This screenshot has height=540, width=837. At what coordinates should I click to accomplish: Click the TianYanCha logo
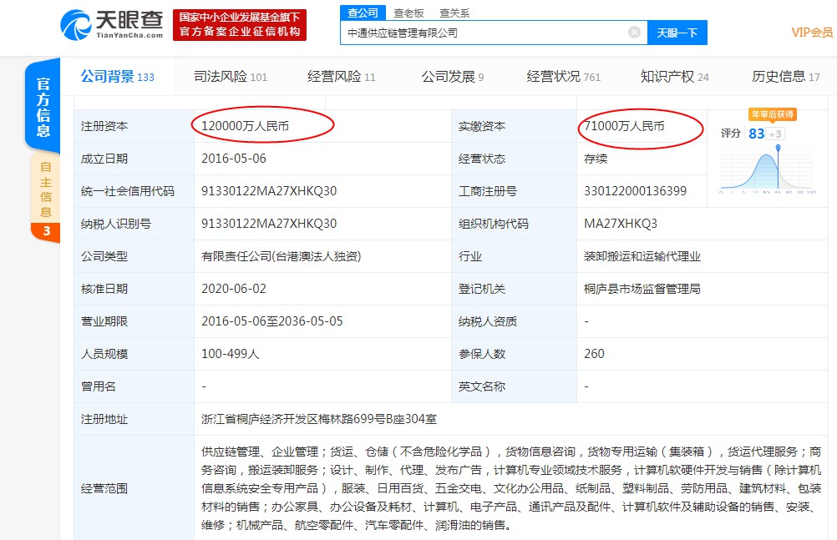point(112,24)
